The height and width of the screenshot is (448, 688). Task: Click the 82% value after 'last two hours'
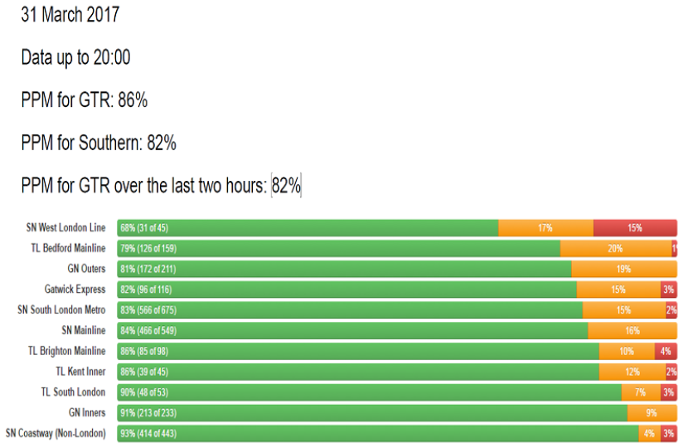coord(286,186)
